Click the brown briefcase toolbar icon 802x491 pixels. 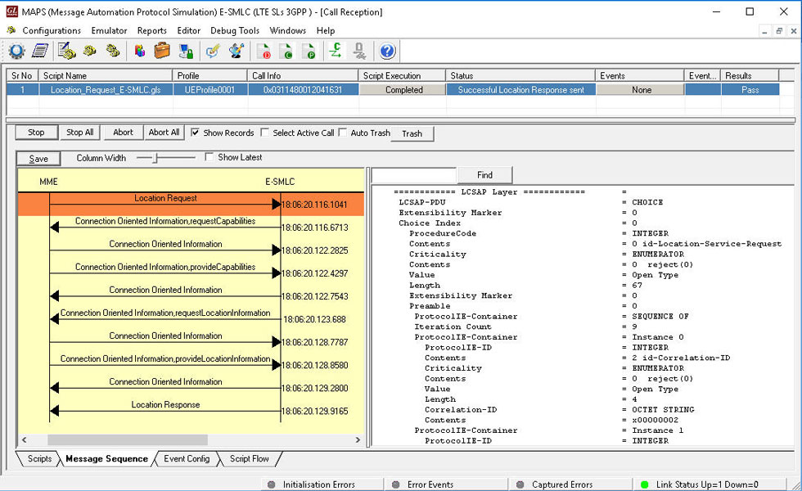tap(162, 51)
